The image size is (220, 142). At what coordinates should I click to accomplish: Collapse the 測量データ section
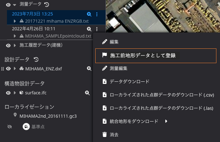[x=15, y=5]
